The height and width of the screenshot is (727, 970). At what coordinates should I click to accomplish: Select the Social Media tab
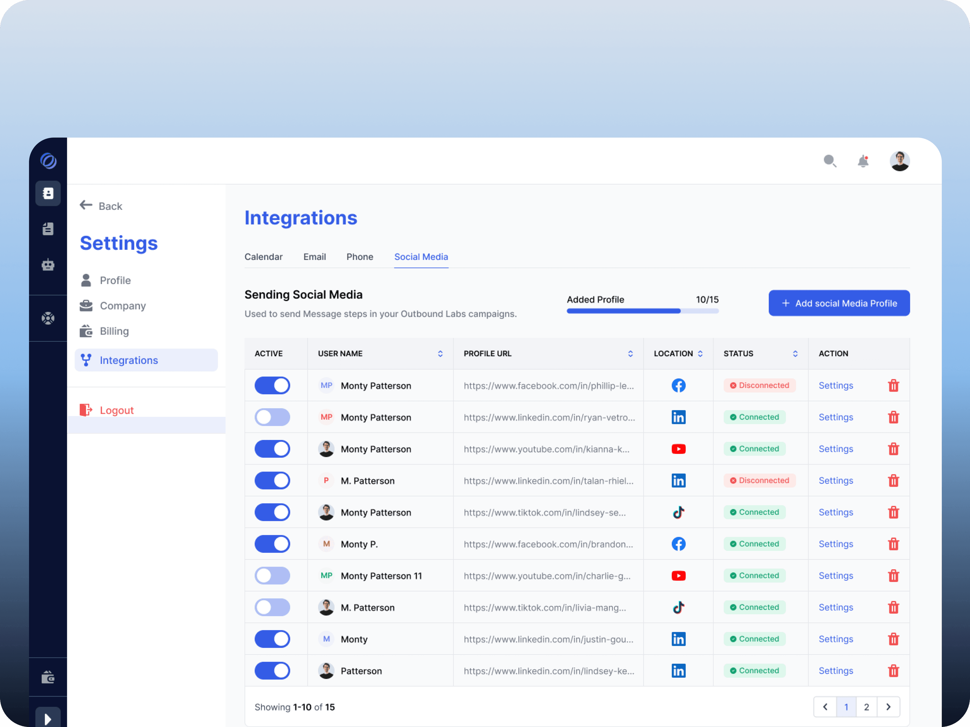click(x=421, y=256)
